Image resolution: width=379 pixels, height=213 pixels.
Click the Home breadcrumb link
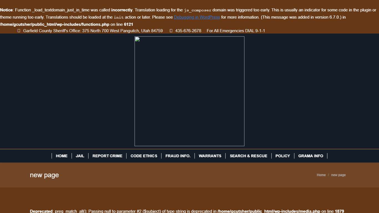pyautogui.click(x=321, y=175)
